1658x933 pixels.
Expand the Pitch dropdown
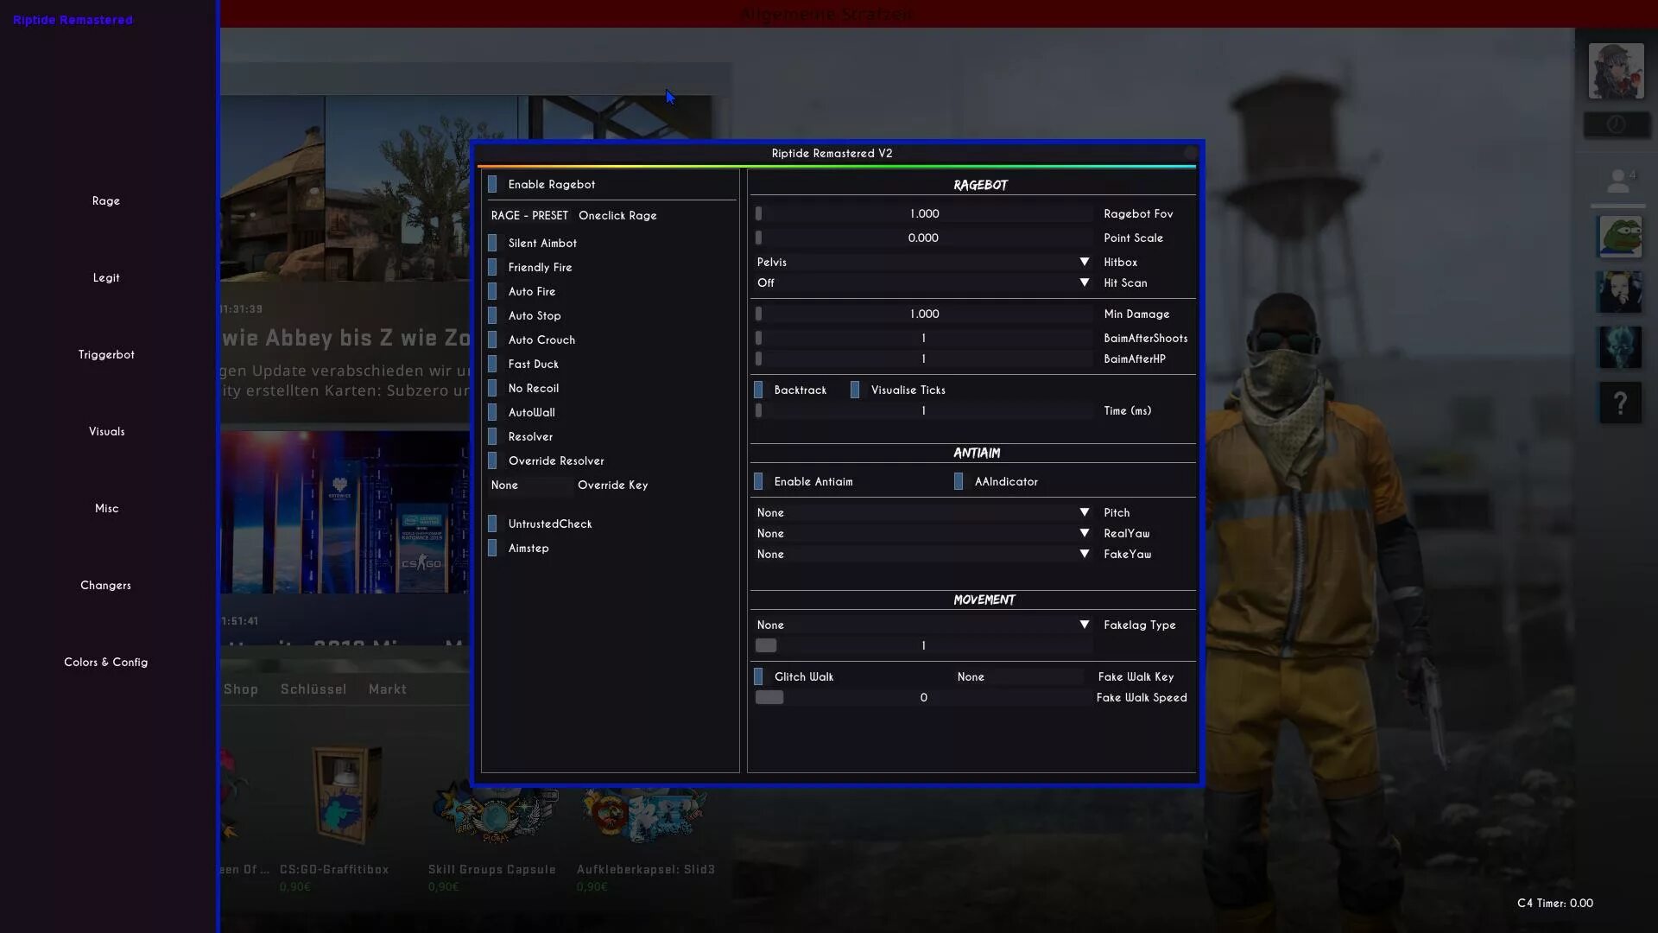click(921, 512)
